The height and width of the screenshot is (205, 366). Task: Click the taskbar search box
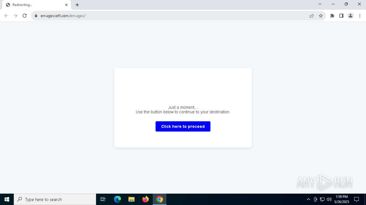55,199
